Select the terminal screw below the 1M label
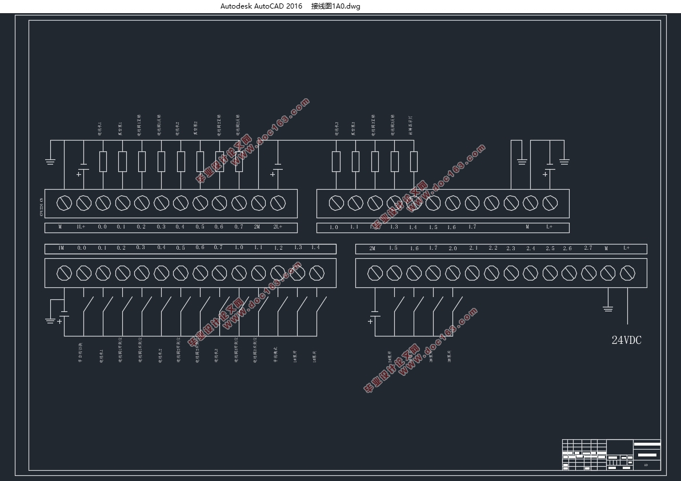The width and height of the screenshot is (681, 481). 65,273
